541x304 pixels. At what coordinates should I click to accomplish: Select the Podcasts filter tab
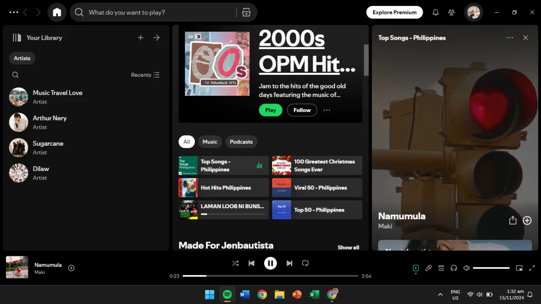[x=241, y=142]
